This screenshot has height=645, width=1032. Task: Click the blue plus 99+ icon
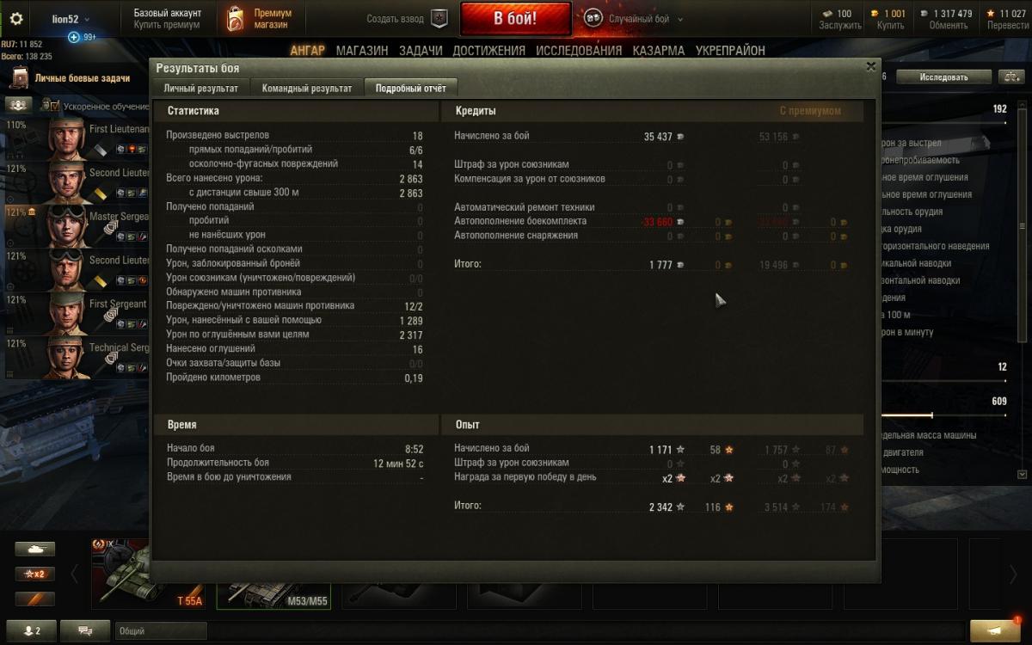click(73, 37)
